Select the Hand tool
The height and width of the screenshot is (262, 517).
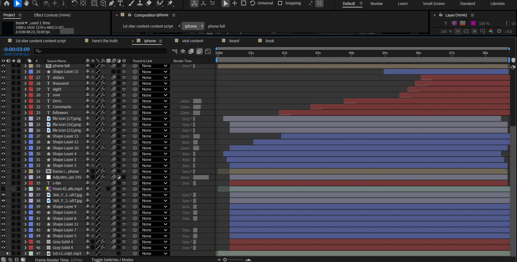(26, 3)
